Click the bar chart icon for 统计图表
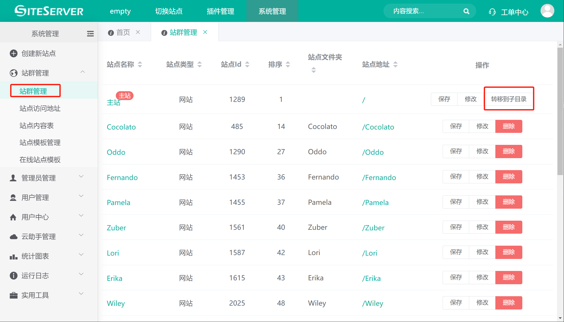Viewport: 564px width, 322px height. [14, 256]
